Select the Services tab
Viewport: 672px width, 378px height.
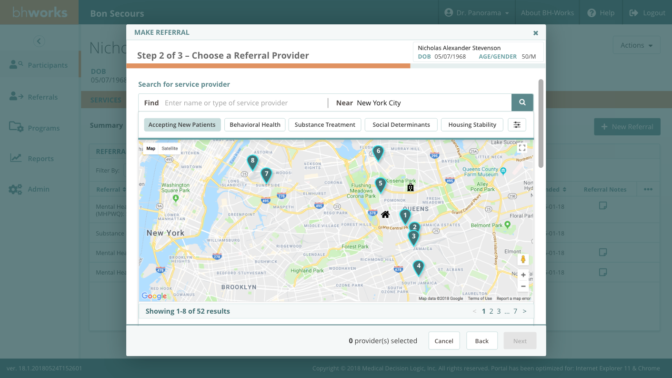point(106,100)
